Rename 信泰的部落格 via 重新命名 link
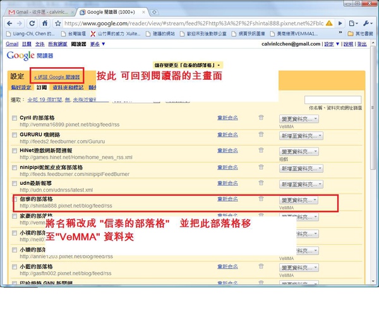Screen dimensions: 379x317 [x=227, y=199]
